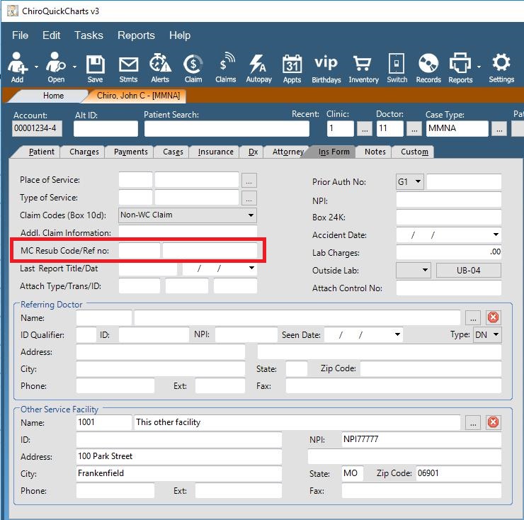Click the vip Birthdays icon
The image size is (524, 520).
(326, 68)
